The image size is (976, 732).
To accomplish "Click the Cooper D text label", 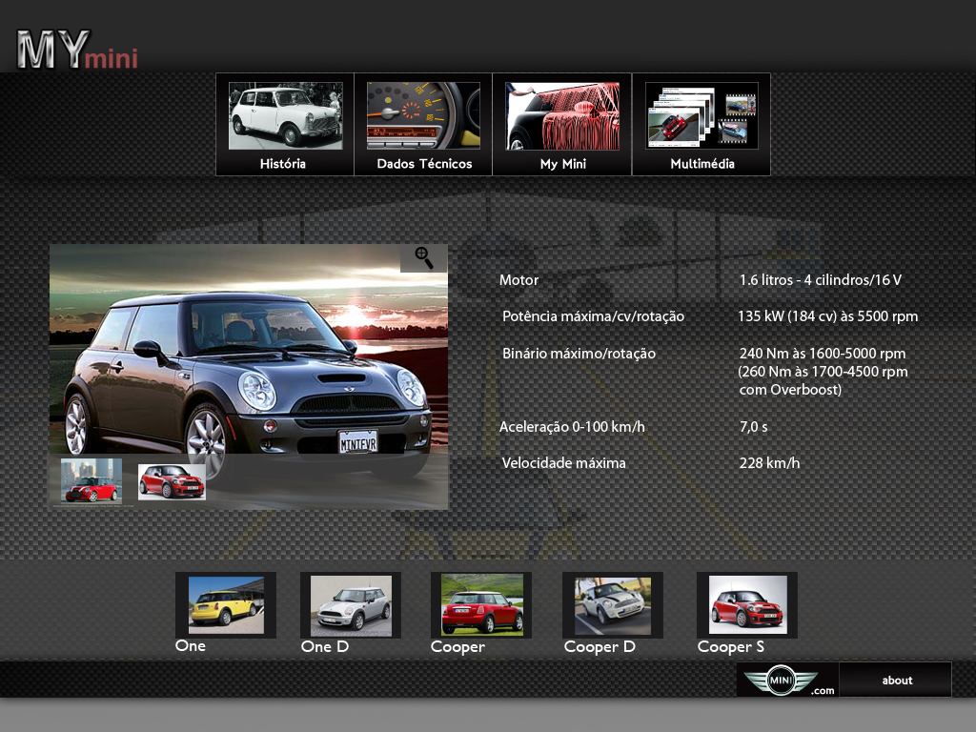I will tap(600, 647).
